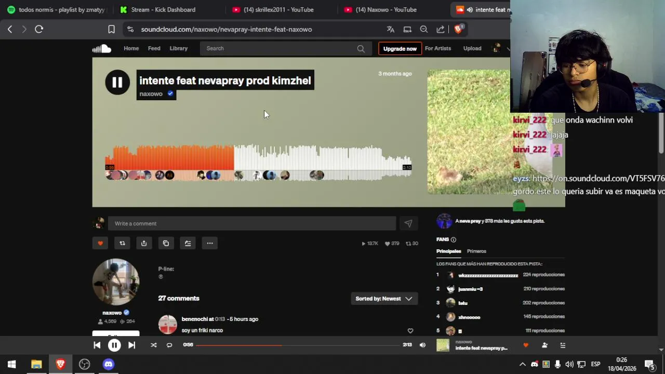665x374 pixels.
Task: Repost the track
Action: (x=122, y=243)
